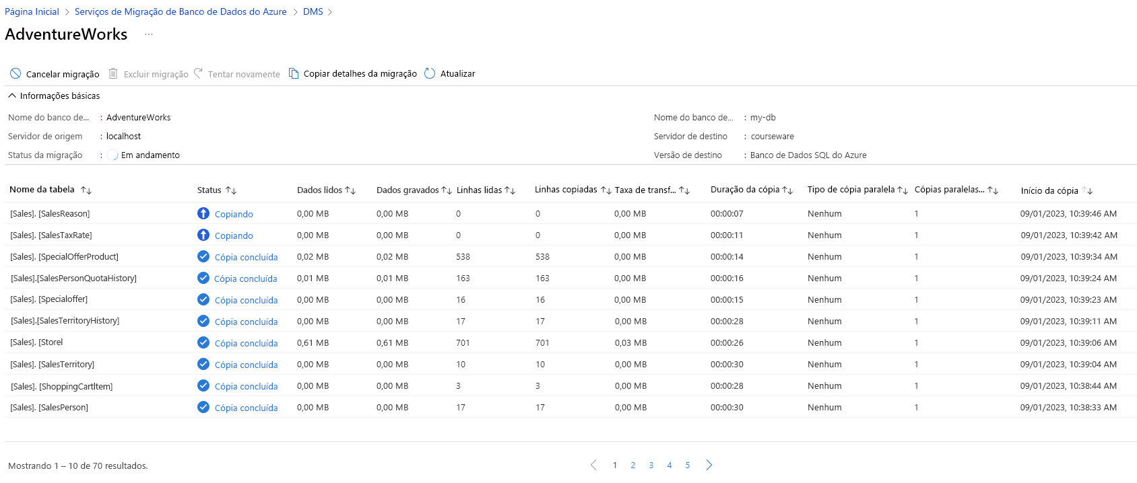This screenshot has height=483, width=1137.
Task: Sort by Taxa de transf. column arrows
Action: [684, 190]
